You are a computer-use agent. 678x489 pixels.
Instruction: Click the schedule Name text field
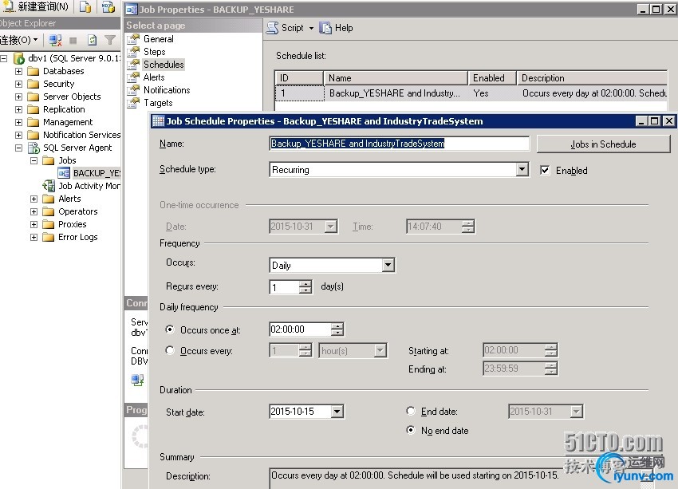click(399, 144)
